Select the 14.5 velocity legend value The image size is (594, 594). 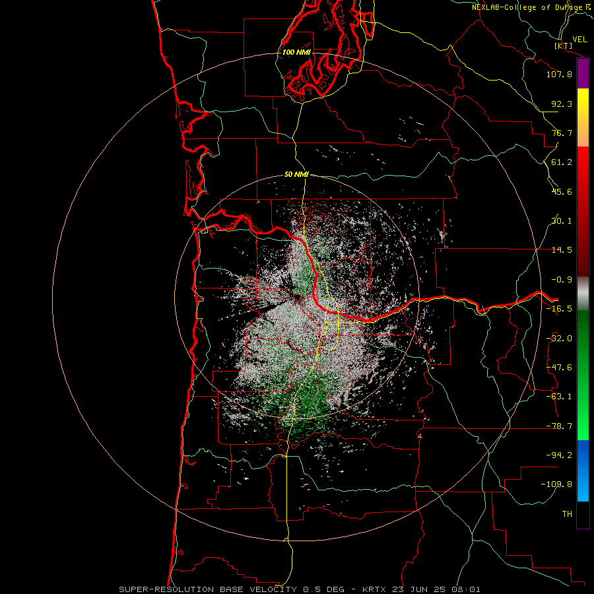click(x=562, y=250)
